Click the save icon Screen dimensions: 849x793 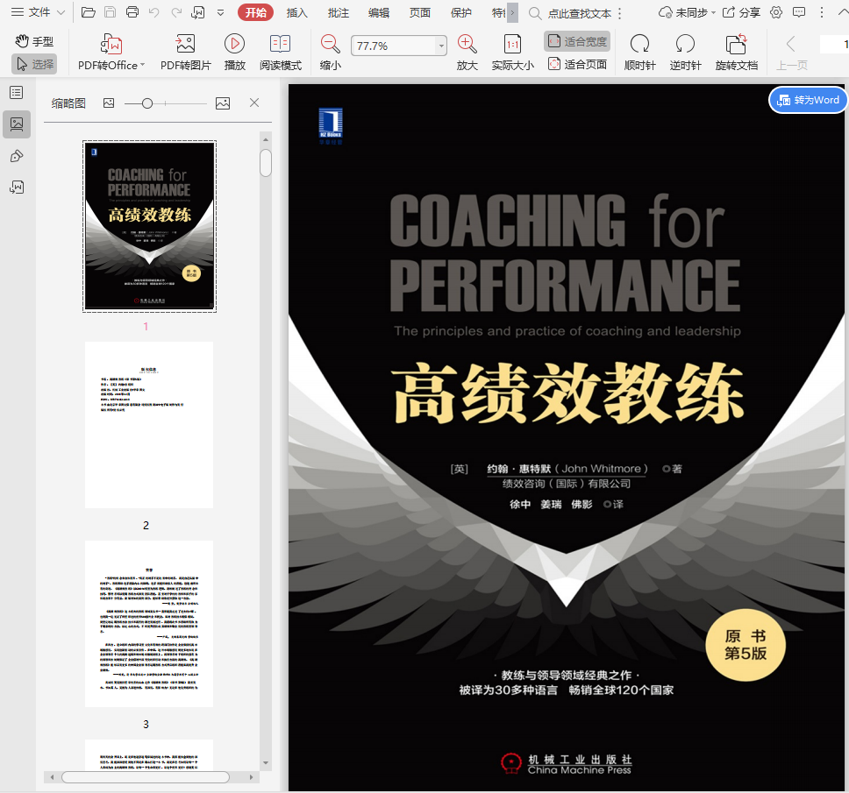110,12
